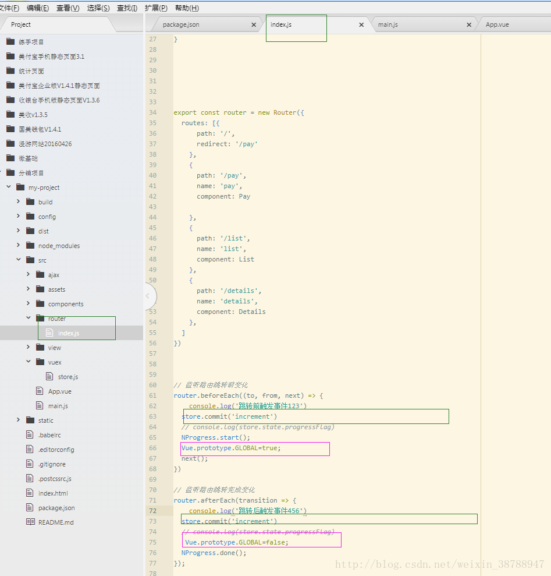The image size is (551, 576).
Task: Click the 统计页面 folder icon
Action: tap(10, 70)
